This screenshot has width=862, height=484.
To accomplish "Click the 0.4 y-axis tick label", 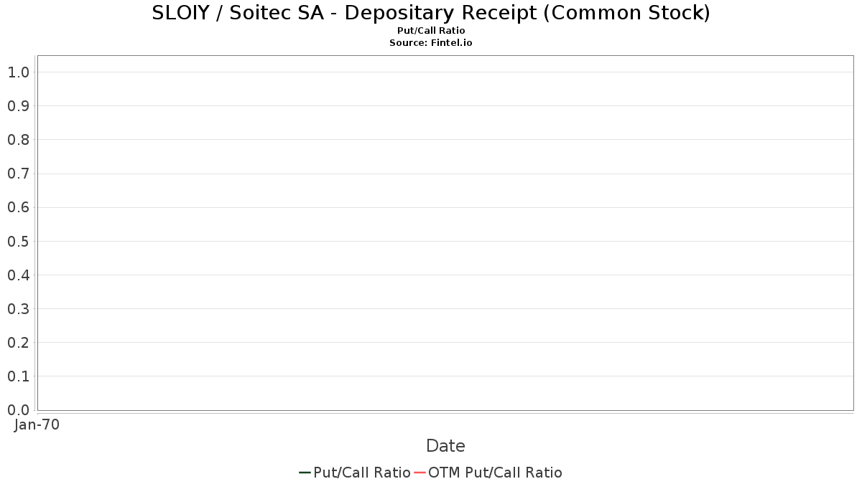I will coord(18,275).
